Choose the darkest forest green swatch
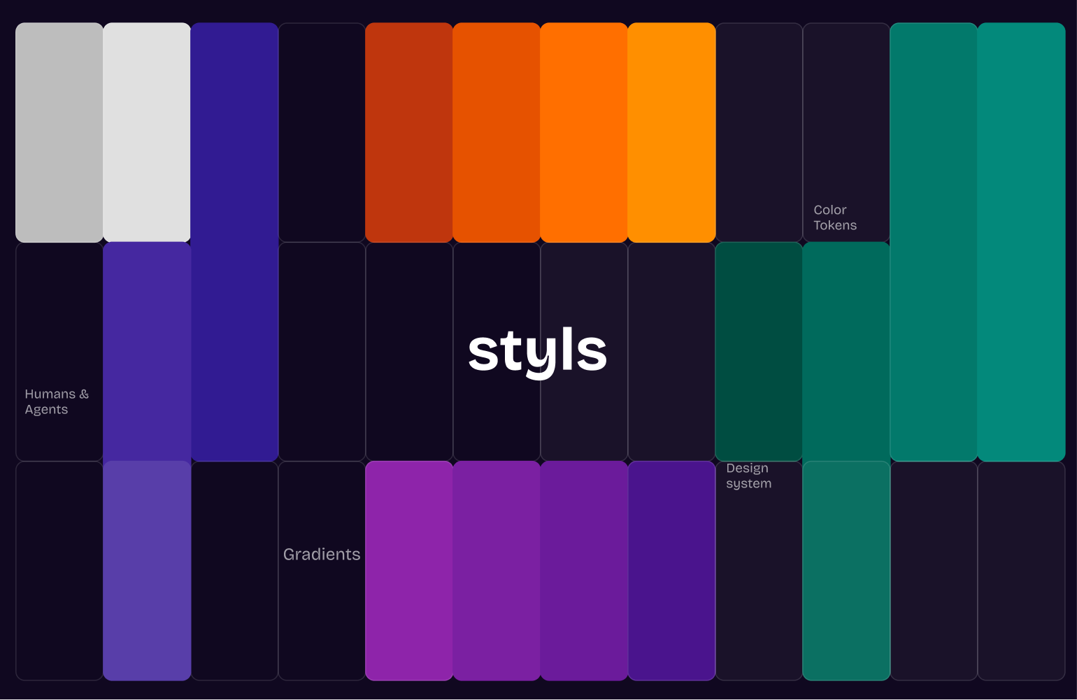 click(x=759, y=352)
